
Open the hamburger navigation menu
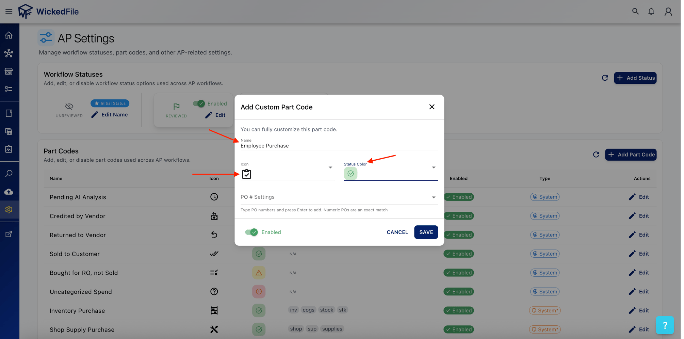[x=9, y=11]
